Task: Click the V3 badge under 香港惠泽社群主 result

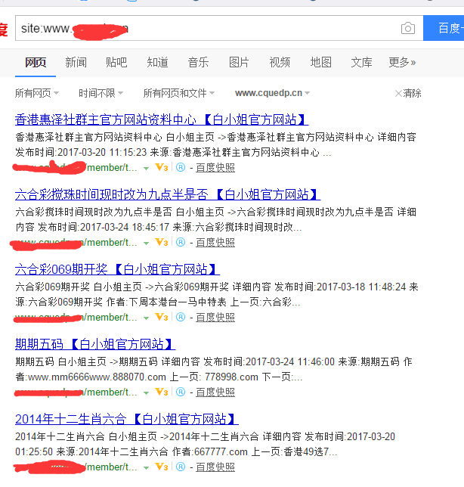Action: pyautogui.click(x=162, y=167)
